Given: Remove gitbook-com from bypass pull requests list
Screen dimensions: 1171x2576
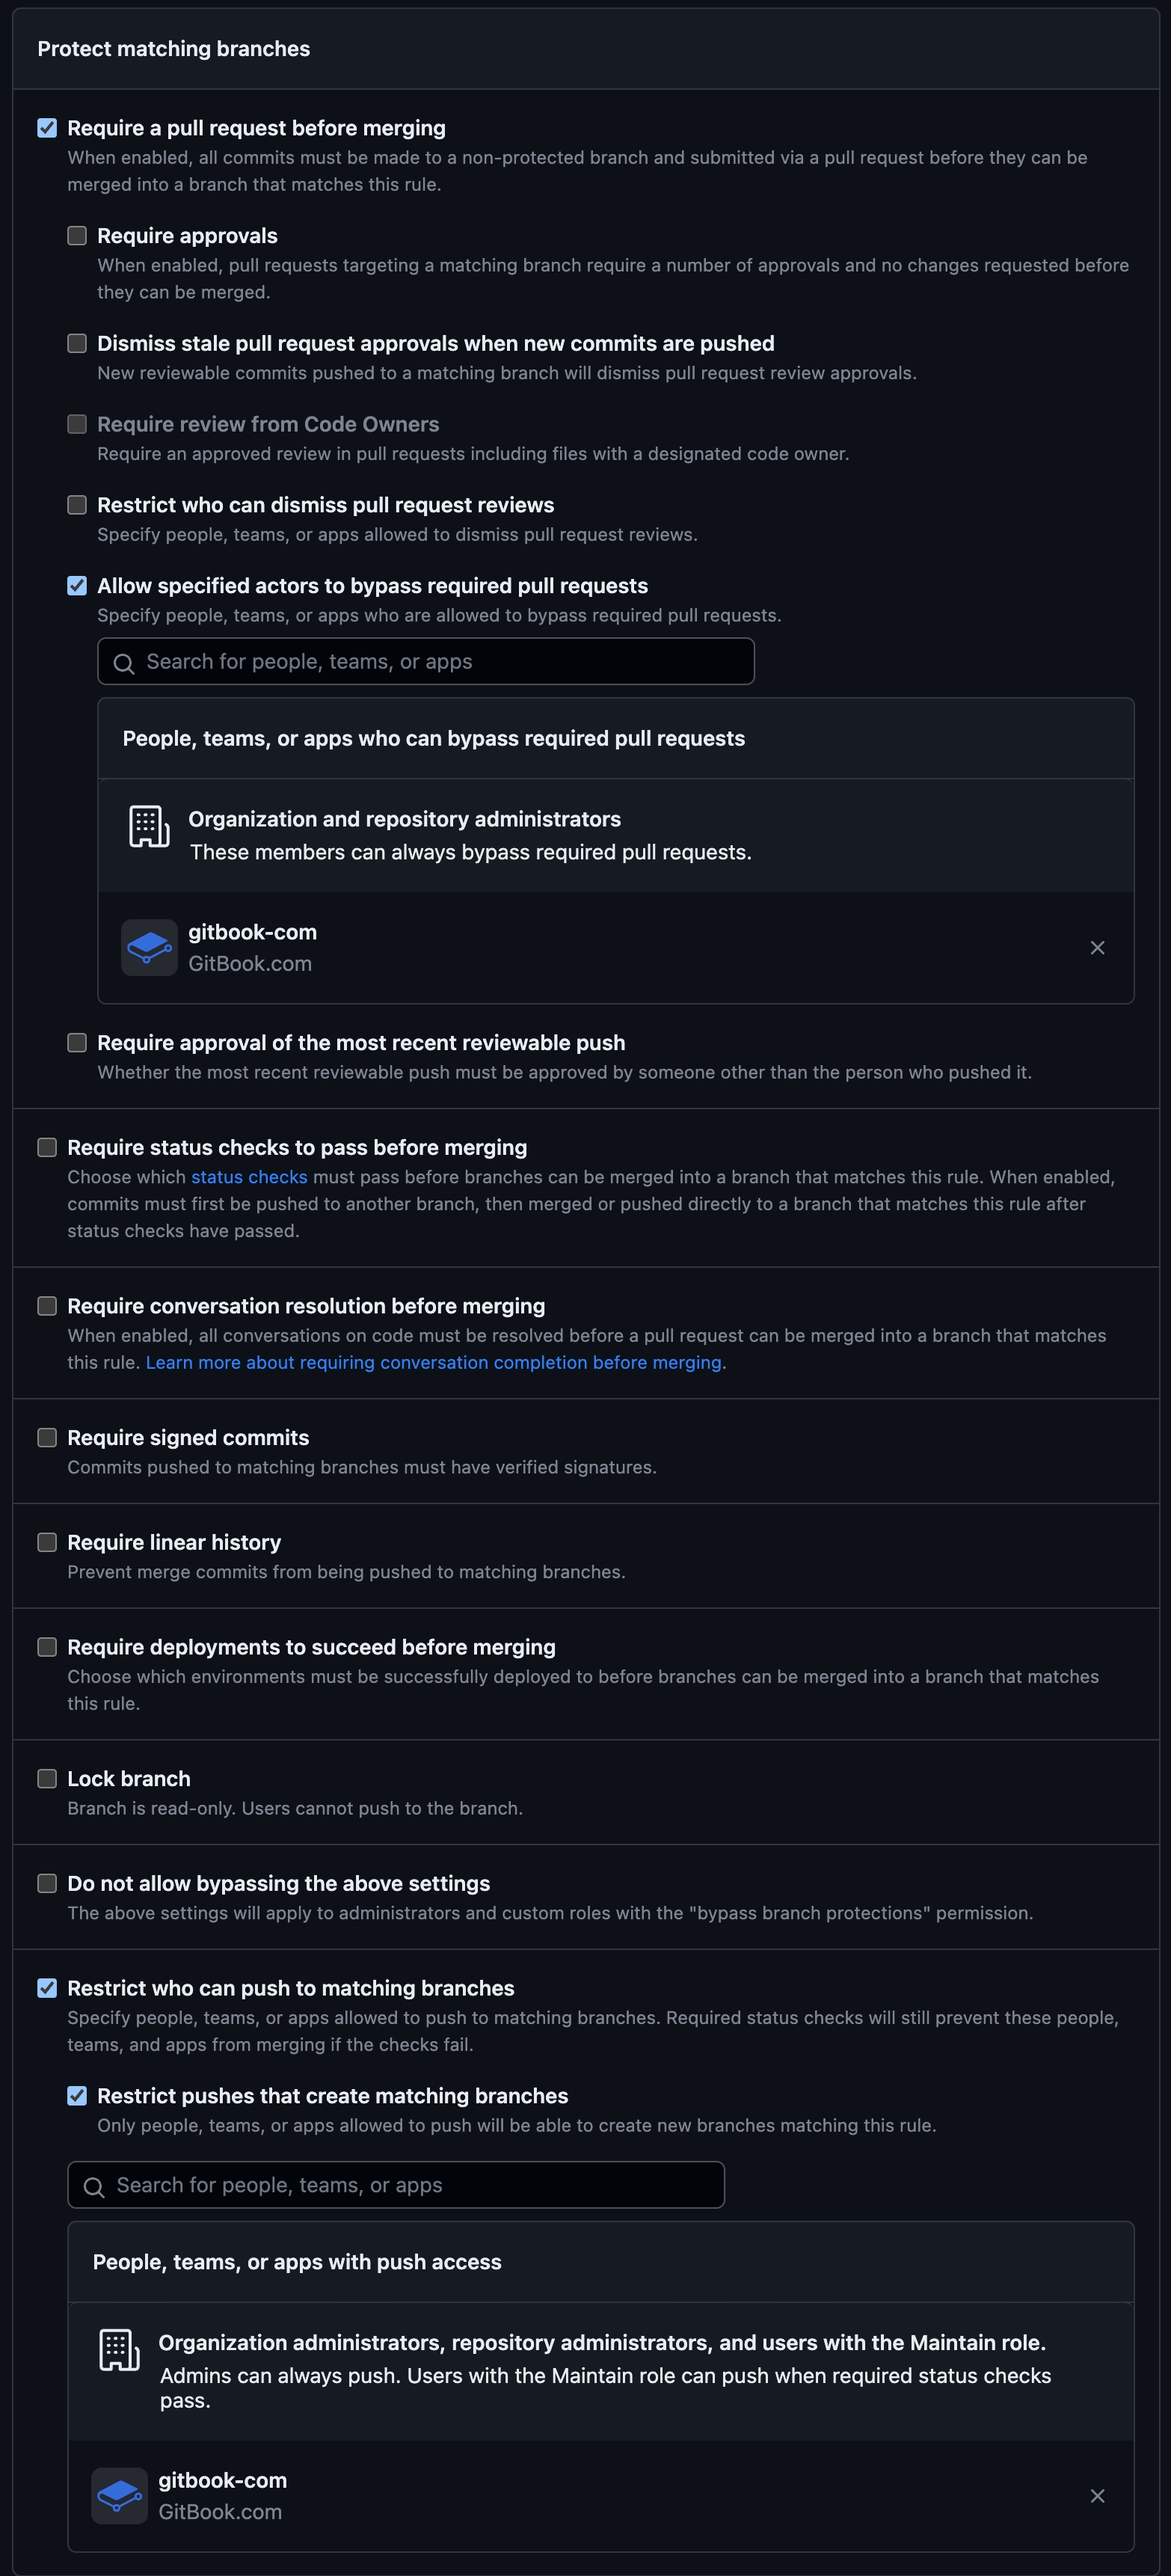Looking at the screenshot, I should [1097, 947].
